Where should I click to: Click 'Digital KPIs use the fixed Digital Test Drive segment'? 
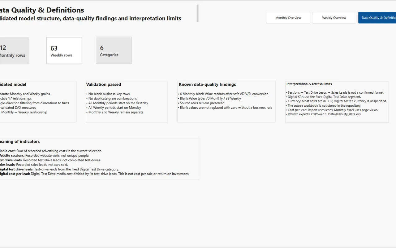[x=323, y=97]
